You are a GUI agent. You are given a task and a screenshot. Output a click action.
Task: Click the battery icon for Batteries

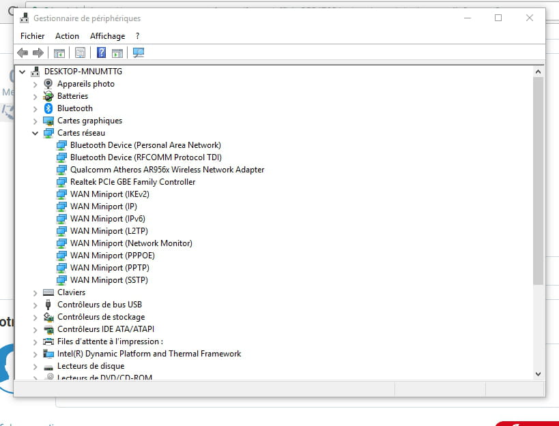(x=48, y=96)
